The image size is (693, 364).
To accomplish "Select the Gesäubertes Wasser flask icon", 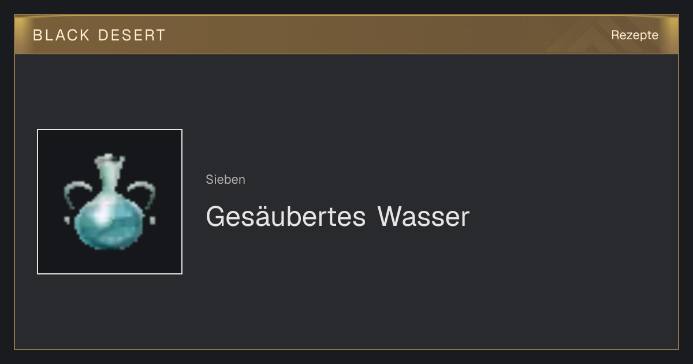I will (x=109, y=202).
